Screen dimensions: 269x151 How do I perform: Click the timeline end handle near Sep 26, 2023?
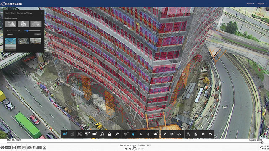(262, 143)
